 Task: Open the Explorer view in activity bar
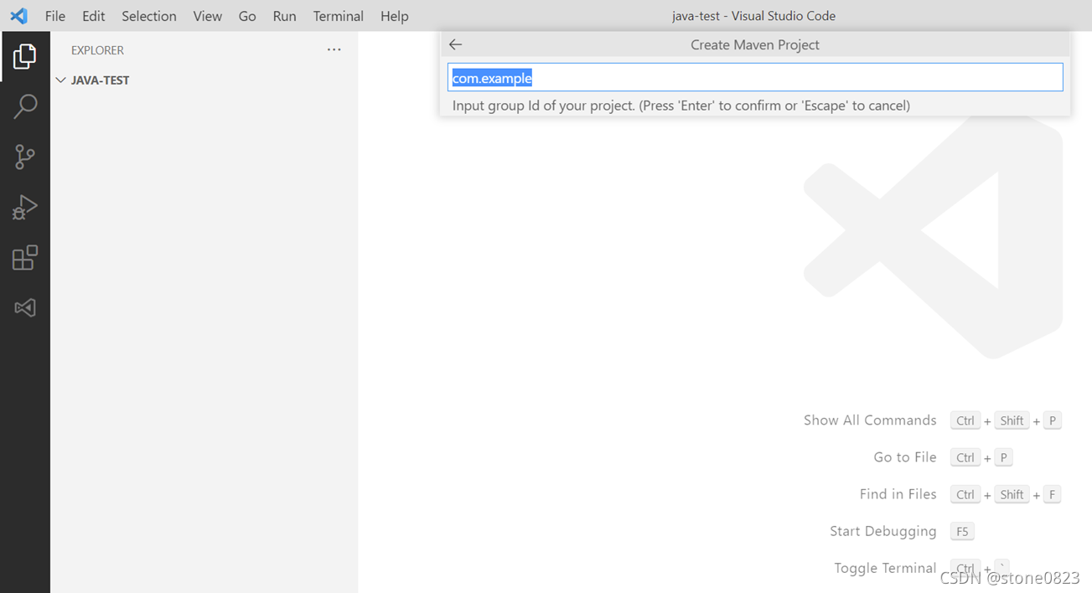tap(25, 57)
